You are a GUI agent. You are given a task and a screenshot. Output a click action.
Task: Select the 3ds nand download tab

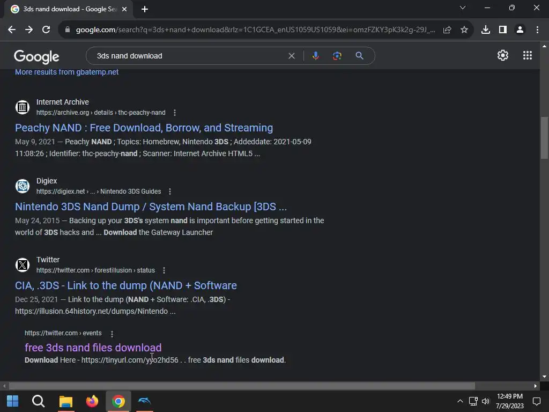pyautogui.click(x=68, y=9)
